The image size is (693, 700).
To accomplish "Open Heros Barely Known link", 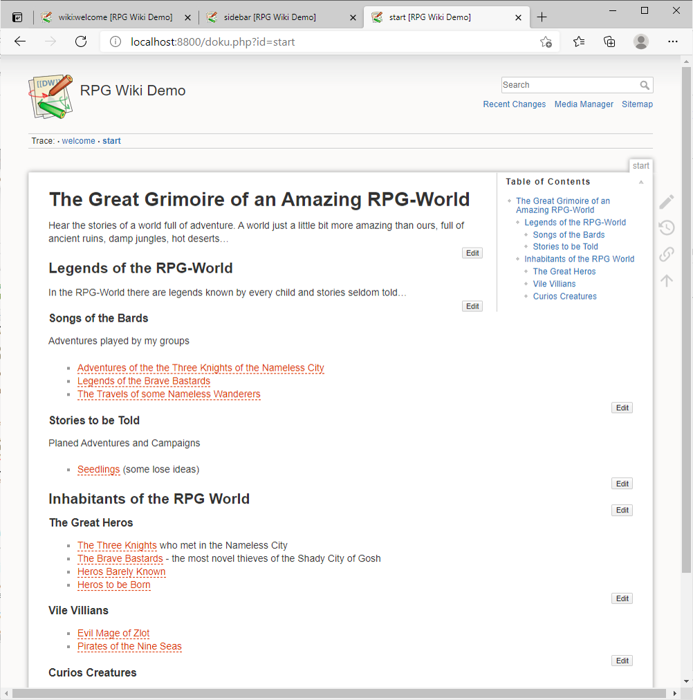I will click(x=121, y=572).
